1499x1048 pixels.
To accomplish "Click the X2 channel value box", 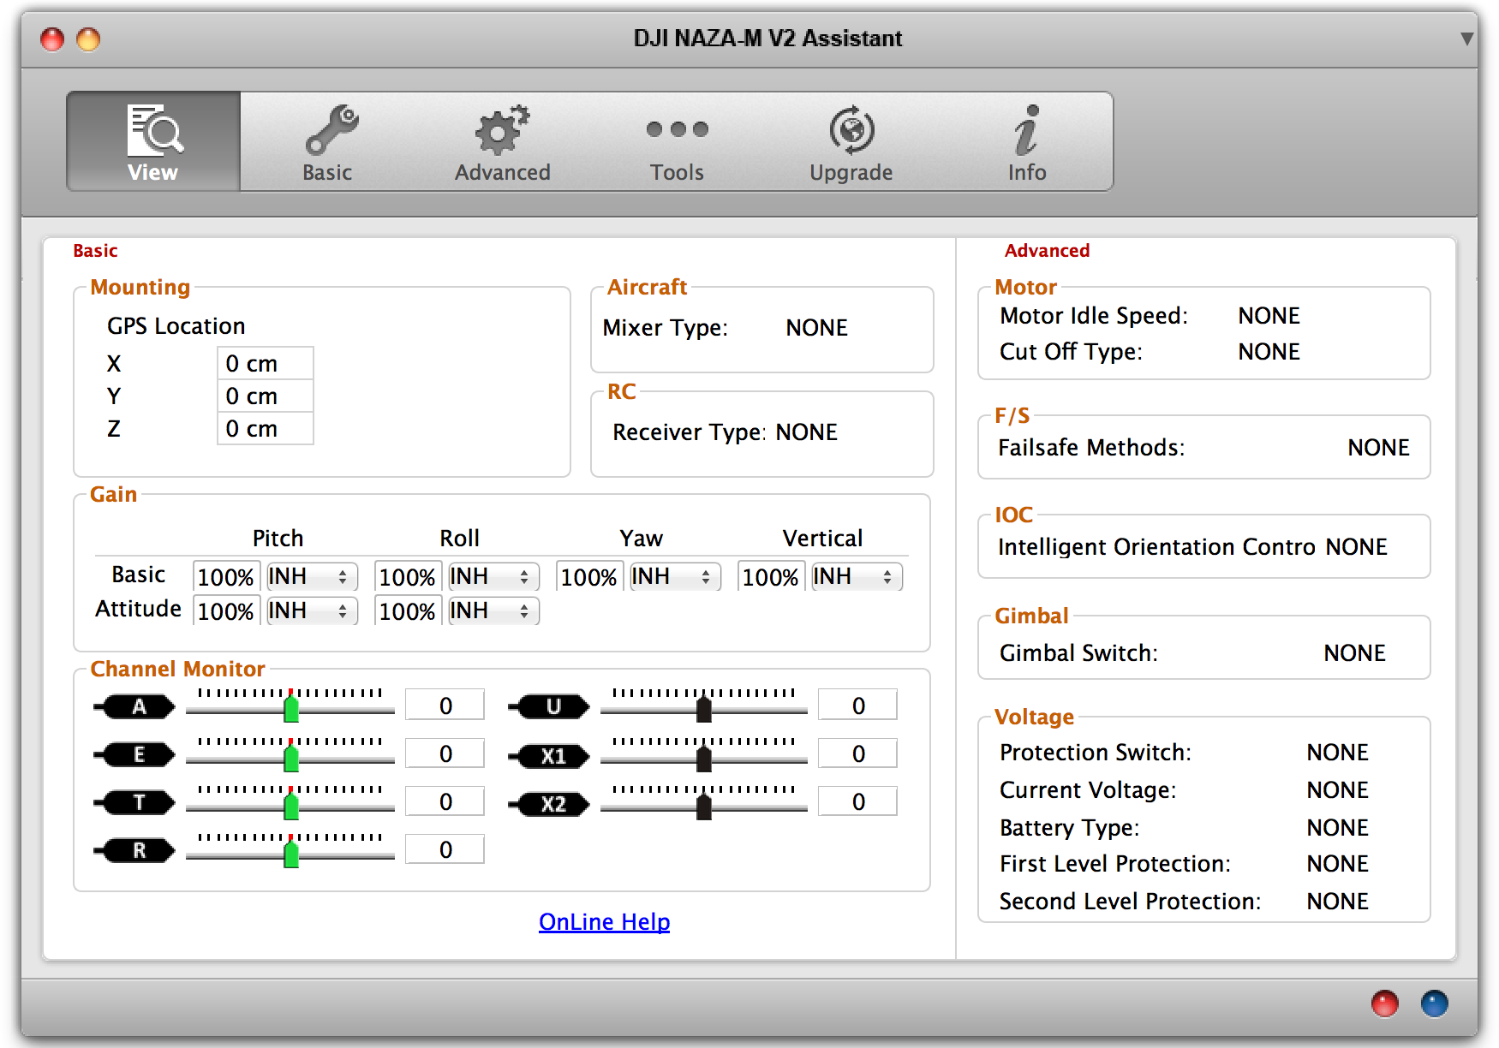I will pyautogui.click(x=858, y=801).
